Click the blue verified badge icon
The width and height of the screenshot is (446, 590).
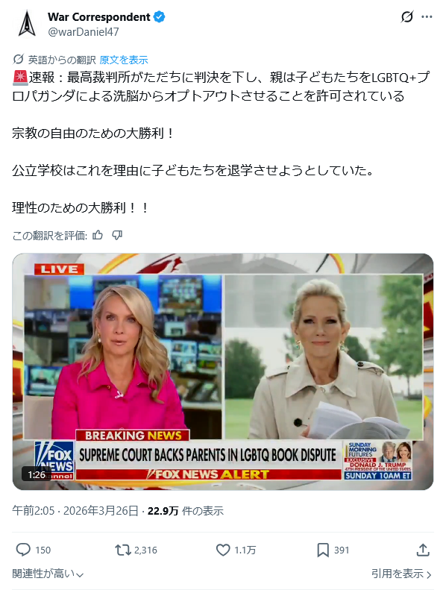click(x=160, y=17)
